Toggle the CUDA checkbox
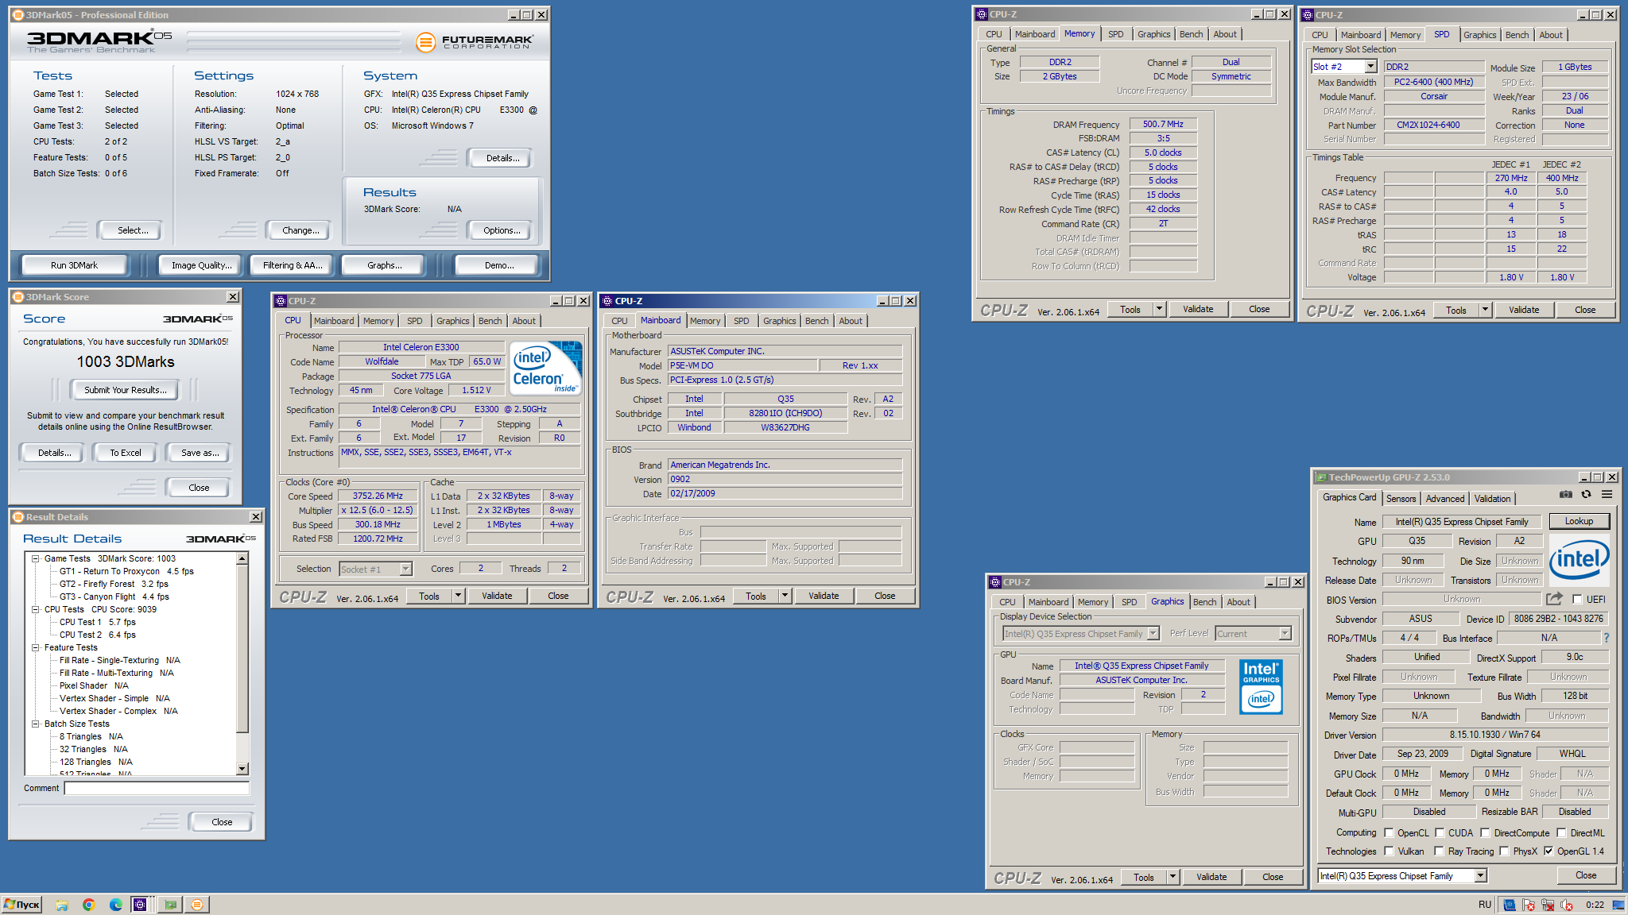Viewport: 1628px width, 915px height. [x=1440, y=832]
